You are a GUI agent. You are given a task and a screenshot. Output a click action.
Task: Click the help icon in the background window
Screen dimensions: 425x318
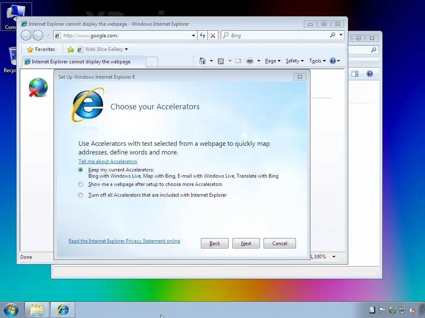tap(370, 74)
